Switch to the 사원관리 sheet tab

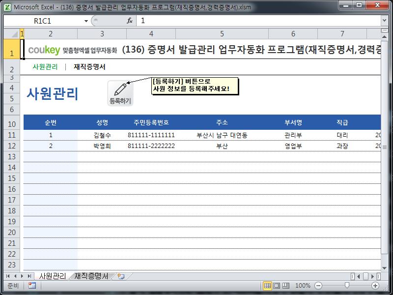52,276
